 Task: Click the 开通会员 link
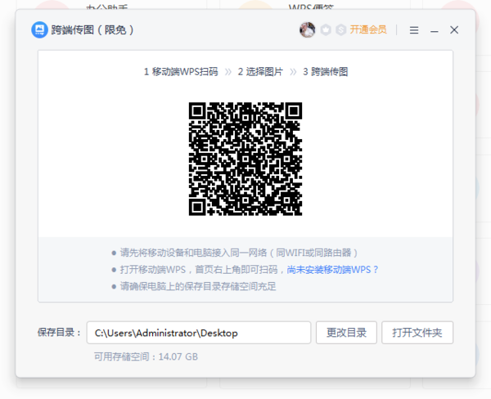point(368,30)
